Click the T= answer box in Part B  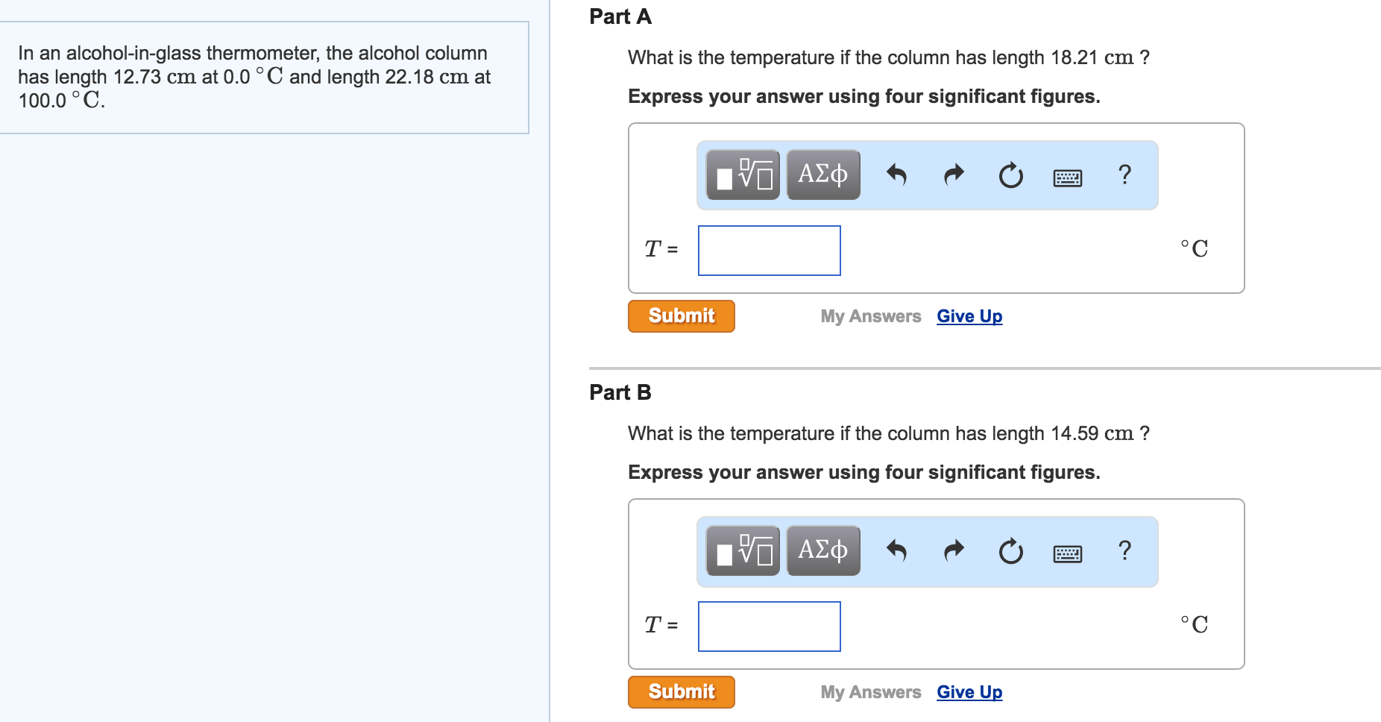[769, 626]
